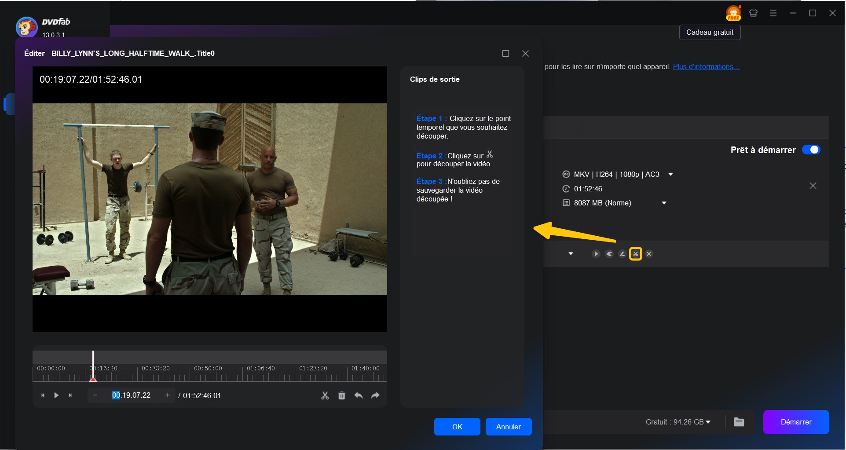Confirm edits with the OK button

(x=457, y=427)
